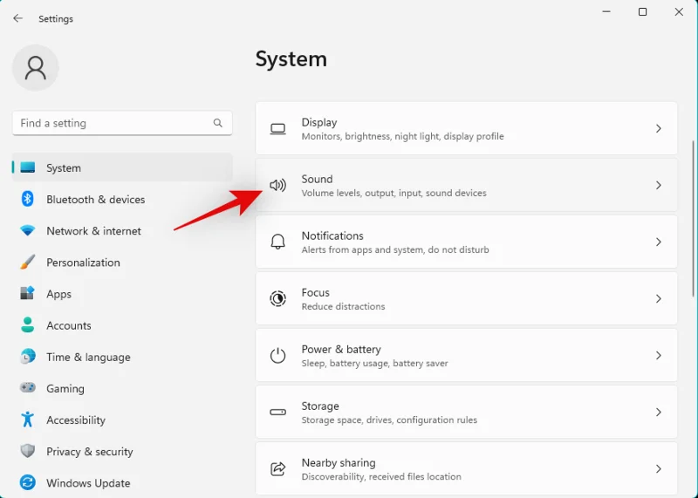Open Network & internet section
This screenshot has height=498, width=698.
93,231
